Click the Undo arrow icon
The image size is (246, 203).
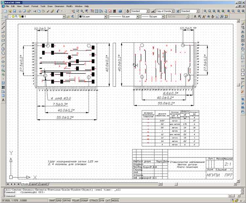(x=58, y=11)
